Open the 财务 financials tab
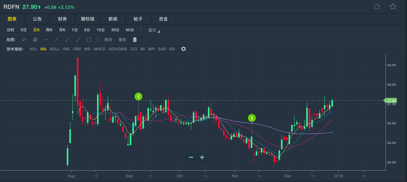 click(62, 19)
